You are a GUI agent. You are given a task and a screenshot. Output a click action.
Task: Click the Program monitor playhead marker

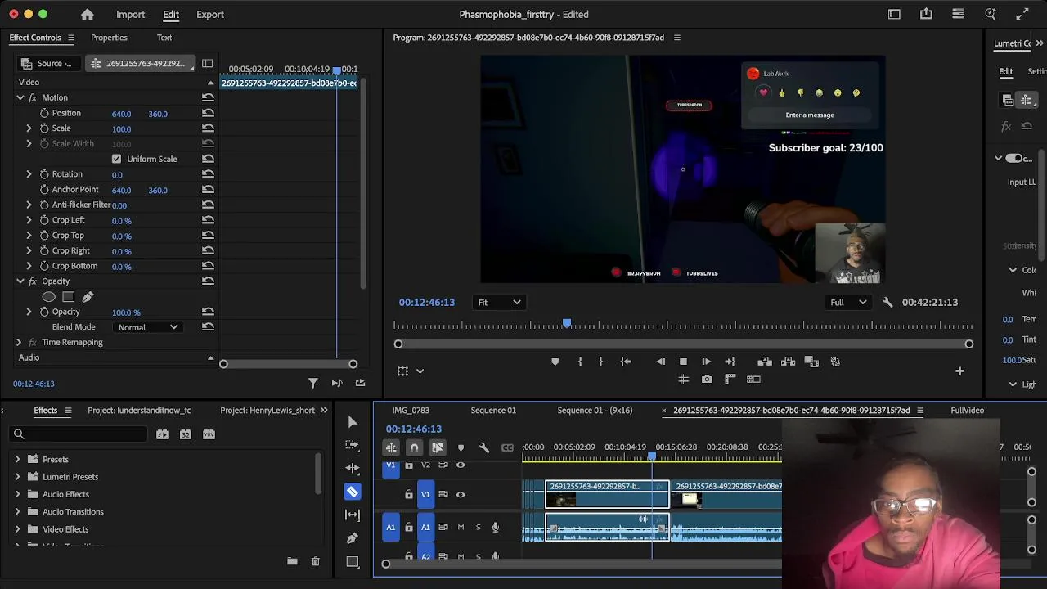pyautogui.click(x=567, y=324)
